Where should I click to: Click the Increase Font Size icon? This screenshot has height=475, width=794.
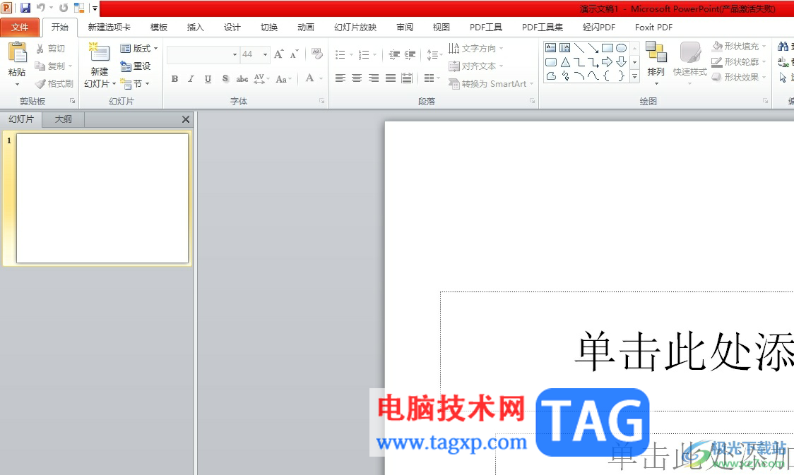click(x=278, y=54)
